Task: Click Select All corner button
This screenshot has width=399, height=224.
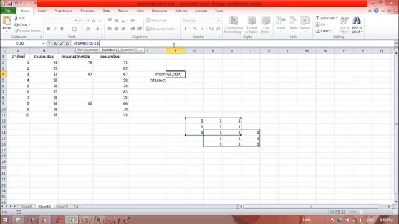Action: (x=3, y=51)
